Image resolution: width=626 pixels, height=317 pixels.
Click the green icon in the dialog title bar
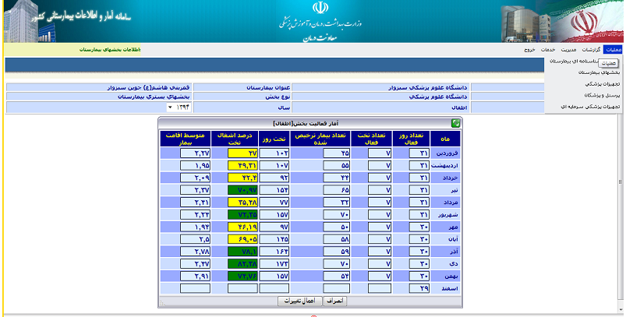(455, 123)
